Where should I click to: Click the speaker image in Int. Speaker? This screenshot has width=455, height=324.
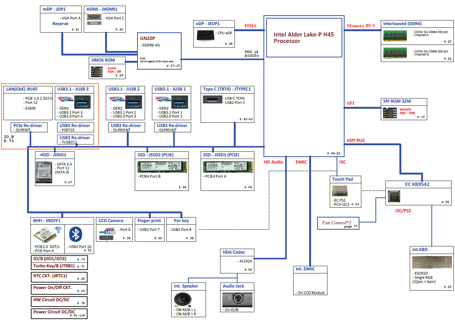pyautogui.click(x=183, y=300)
